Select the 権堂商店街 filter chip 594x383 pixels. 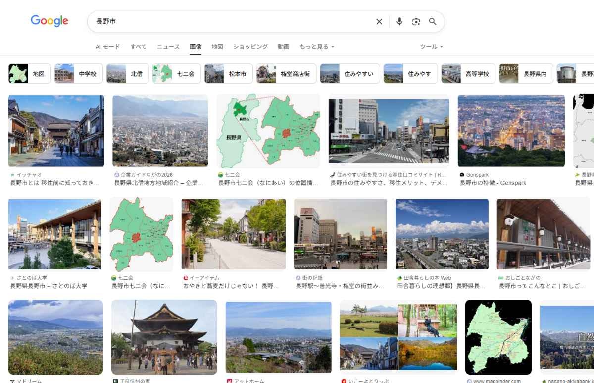pos(285,74)
